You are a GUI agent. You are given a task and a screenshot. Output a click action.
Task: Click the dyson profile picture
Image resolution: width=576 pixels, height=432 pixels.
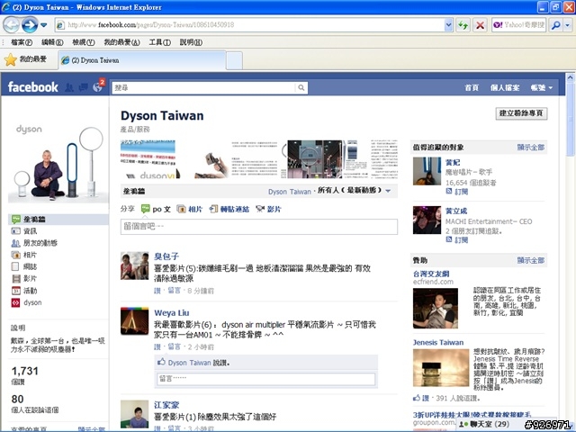click(58, 163)
